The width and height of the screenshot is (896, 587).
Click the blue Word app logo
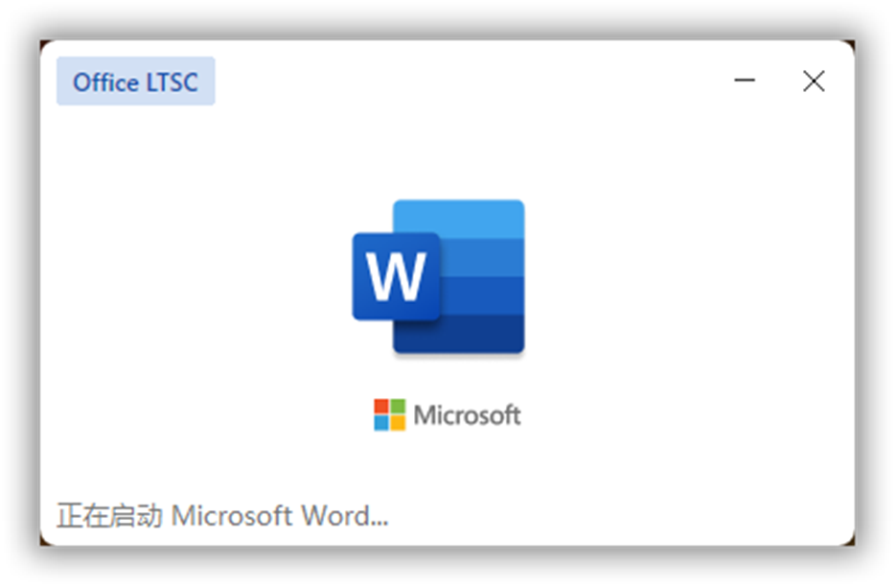(438, 276)
